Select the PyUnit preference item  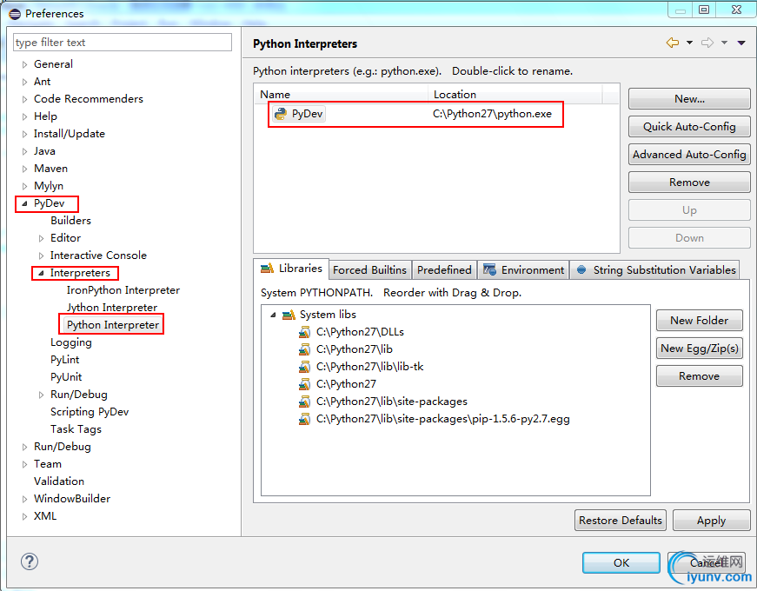click(66, 377)
